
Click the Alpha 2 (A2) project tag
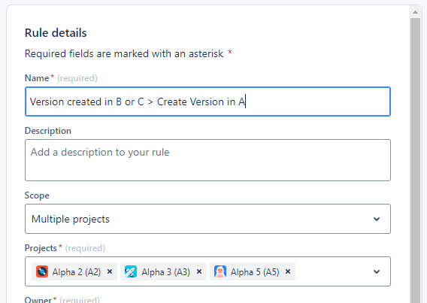(74, 271)
